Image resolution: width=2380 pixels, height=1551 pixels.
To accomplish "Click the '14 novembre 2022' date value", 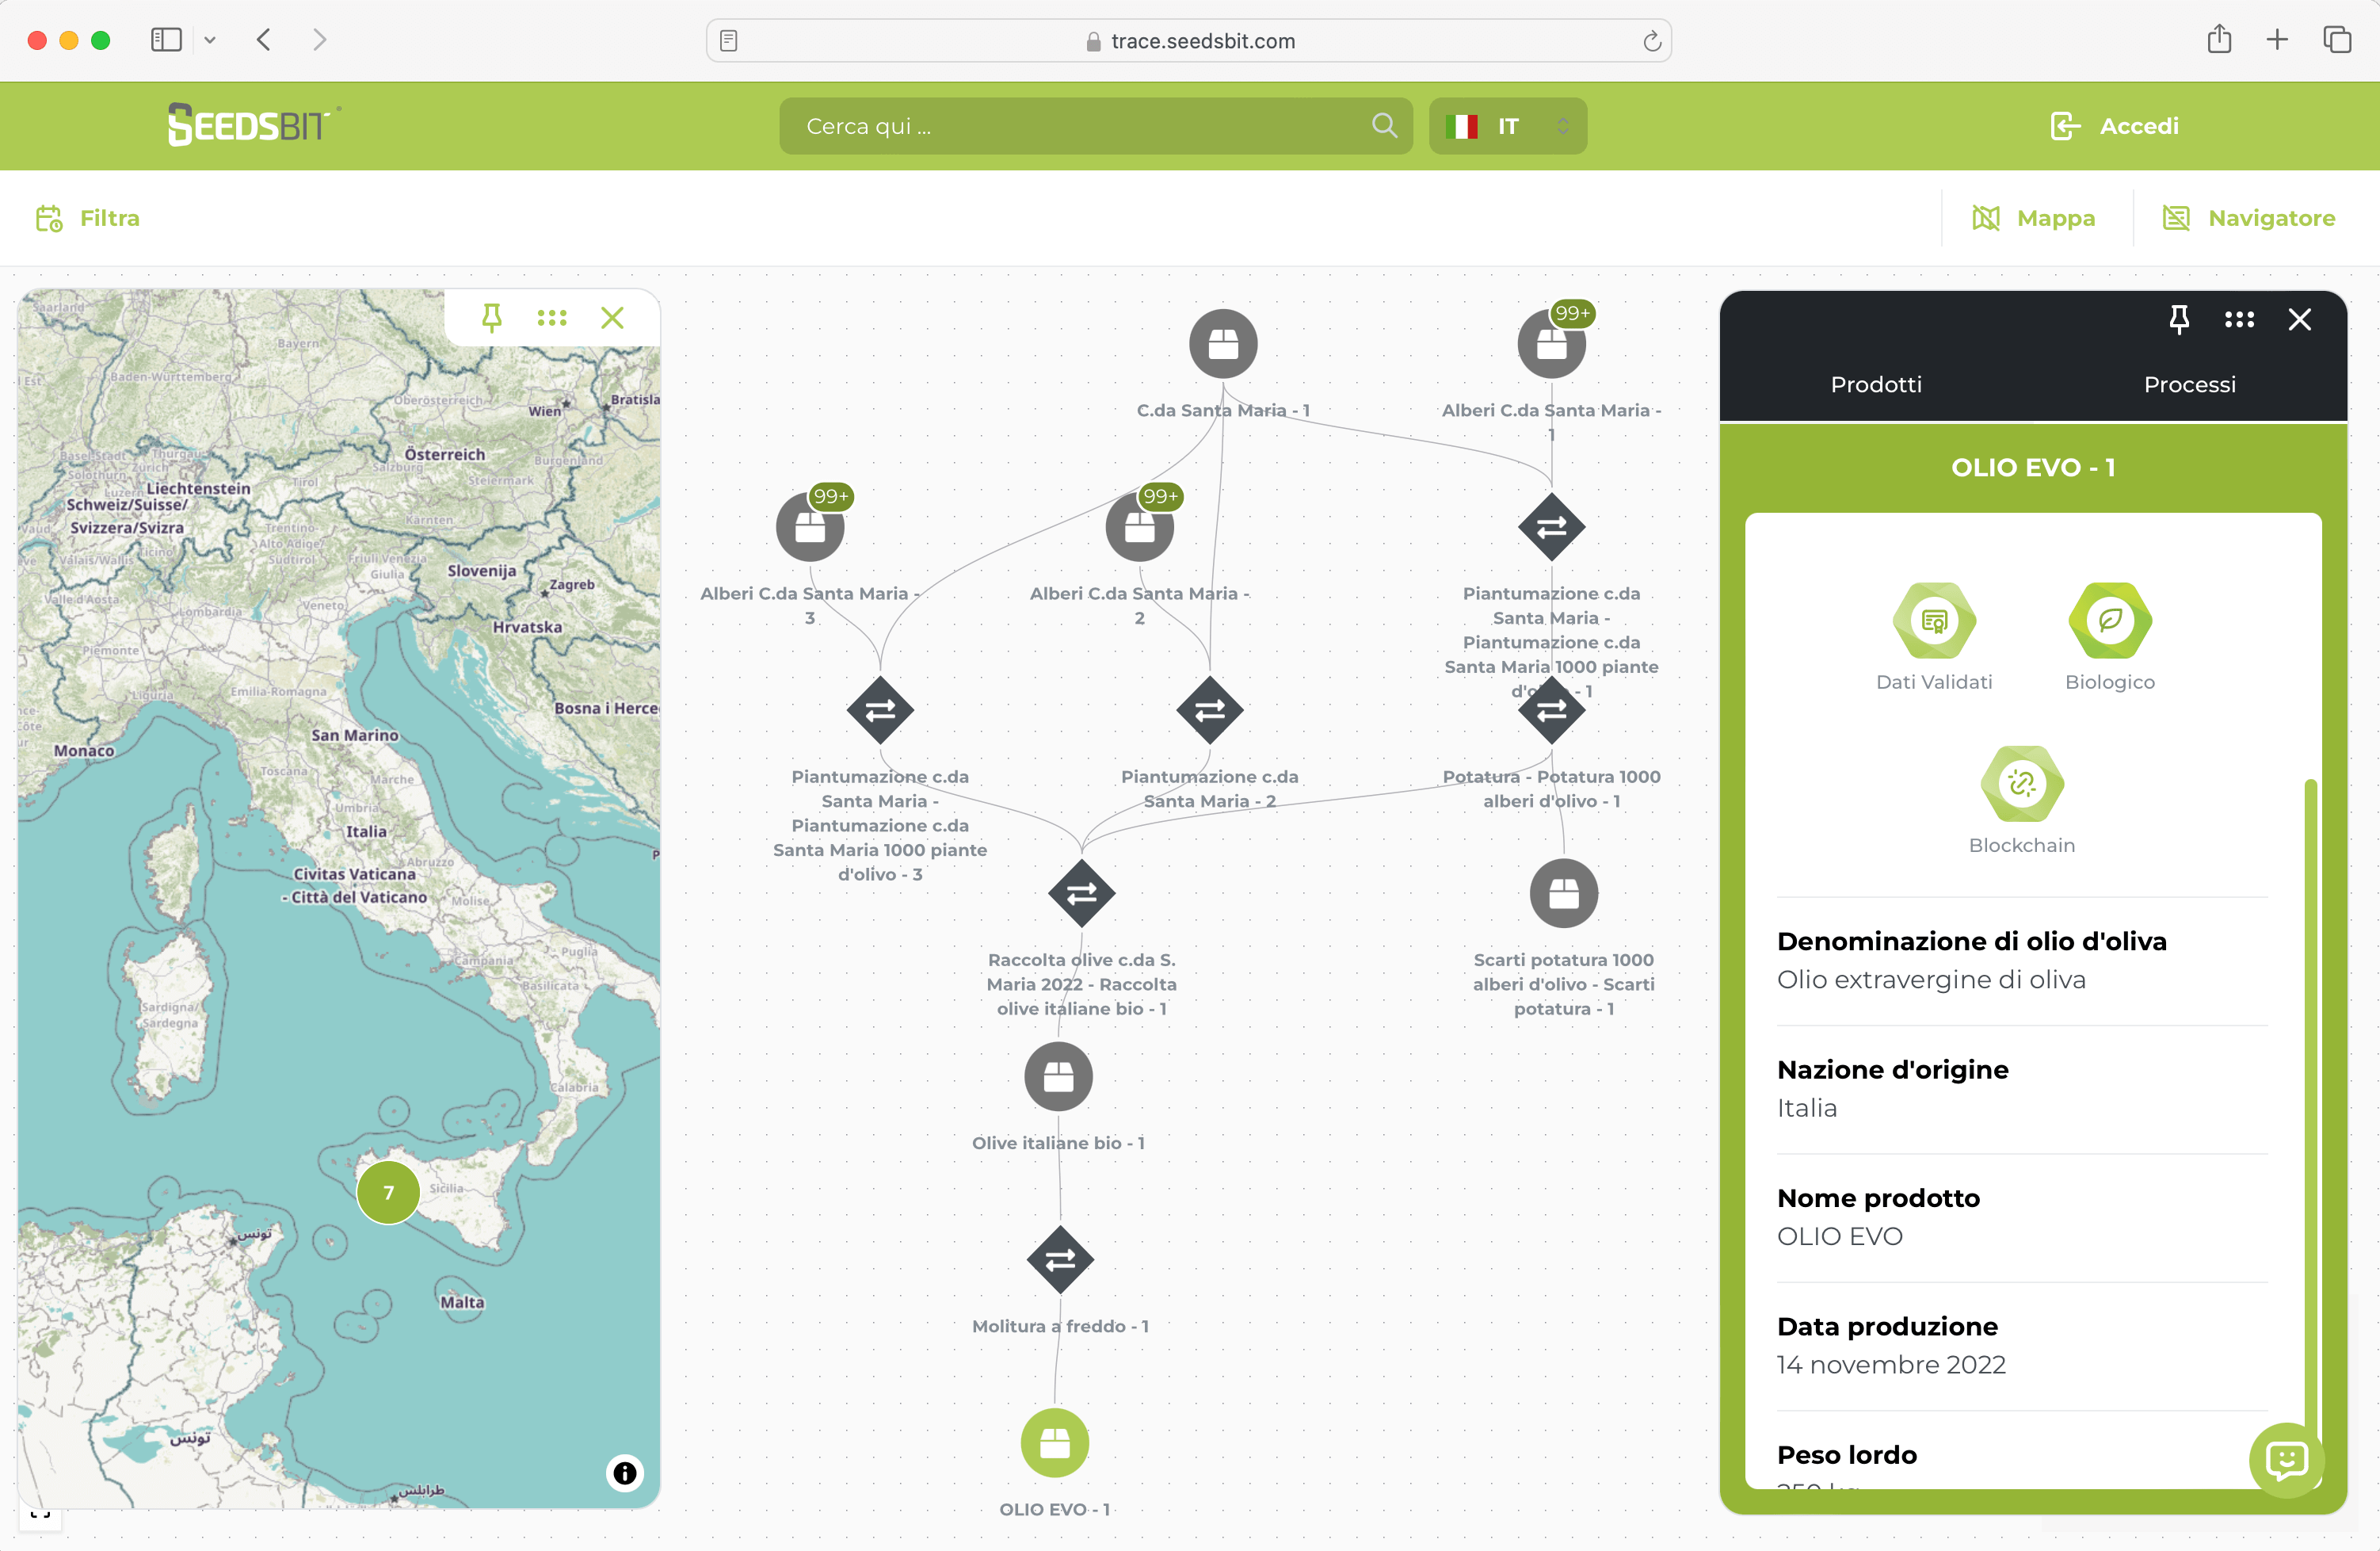I will click(x=1891, y=1364).
